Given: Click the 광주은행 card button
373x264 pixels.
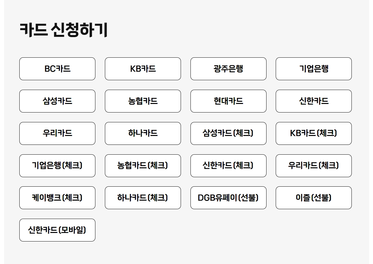Looking at the screenshot, I should click(228, 69).
